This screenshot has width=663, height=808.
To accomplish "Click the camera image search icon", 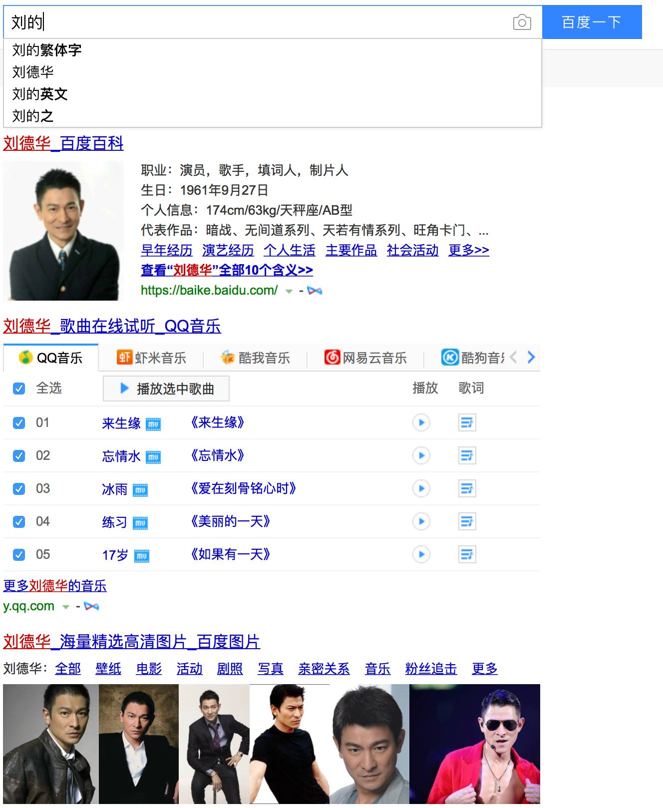I will coord(522,22).
